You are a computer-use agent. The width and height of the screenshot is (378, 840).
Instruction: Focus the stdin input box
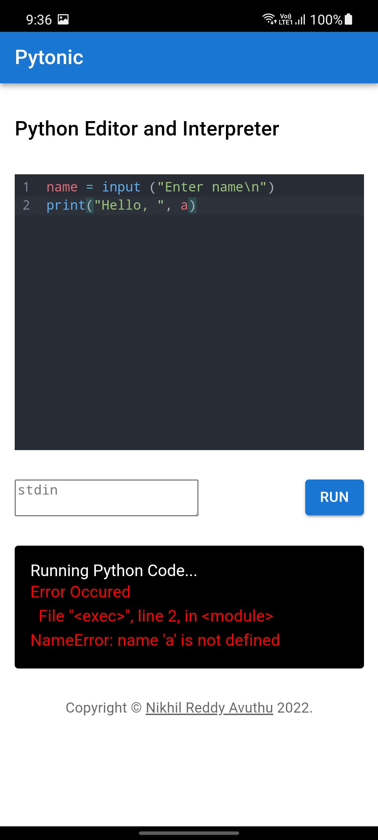click(x=106, y=497)
